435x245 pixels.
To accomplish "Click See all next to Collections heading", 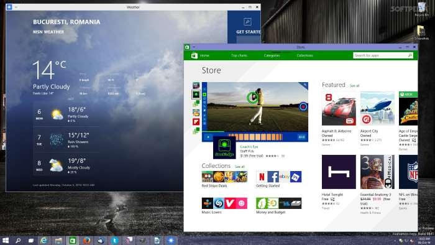I will [240, 167].
